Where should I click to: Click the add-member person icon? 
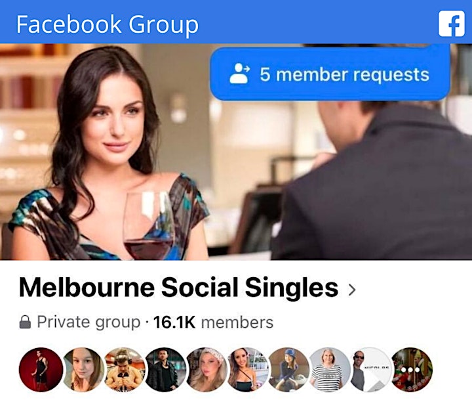[x=240, y=74]
